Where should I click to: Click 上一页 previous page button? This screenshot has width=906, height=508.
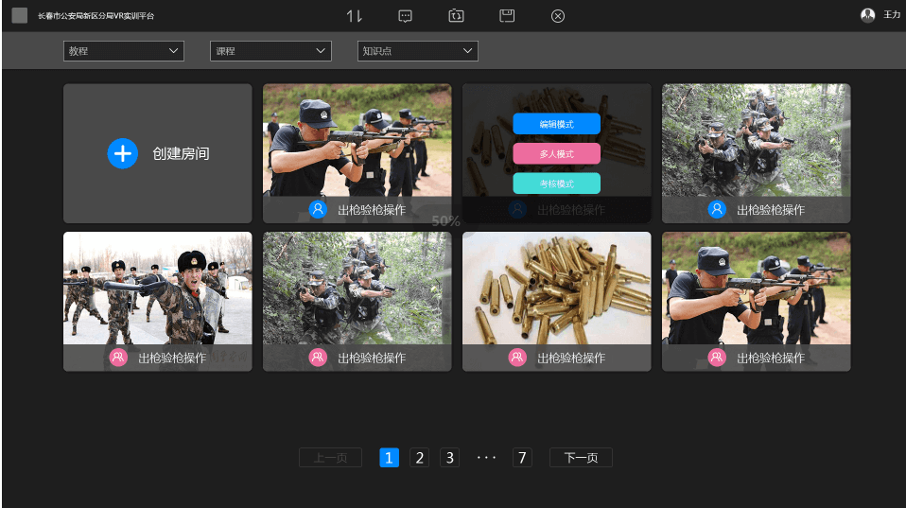tap(330, 458)
